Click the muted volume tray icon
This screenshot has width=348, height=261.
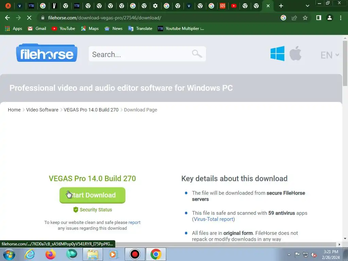pos(314,255)
